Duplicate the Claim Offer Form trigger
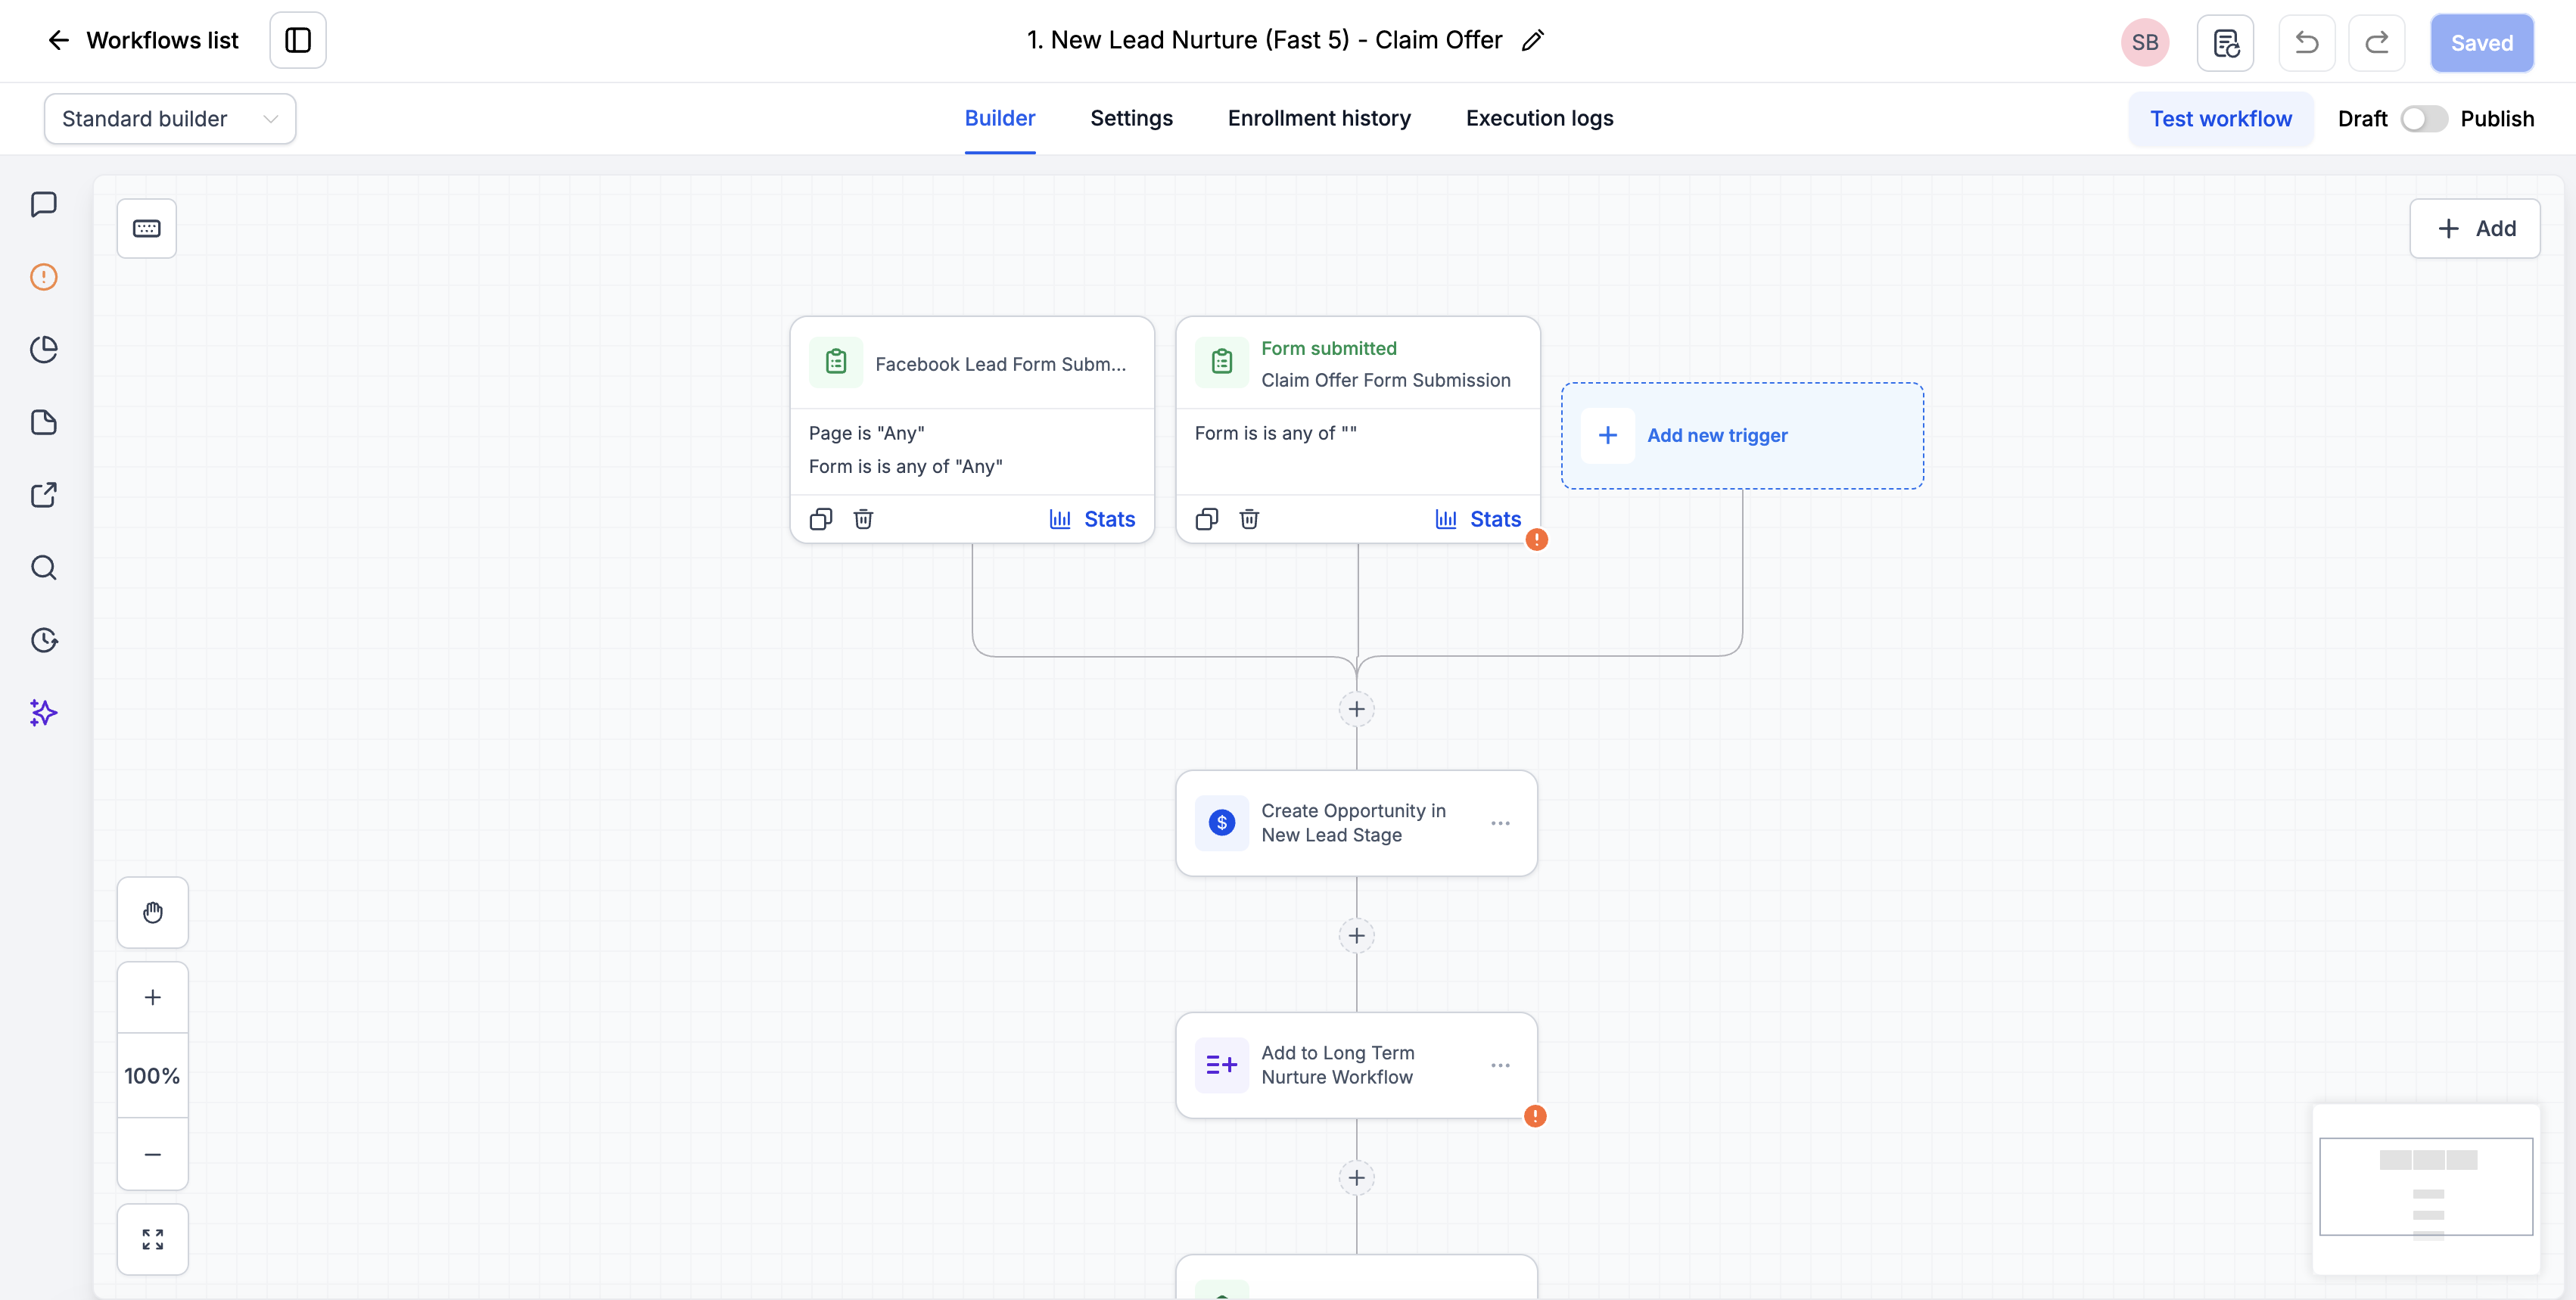The height and width of the screenshot is (1300, 2576). coord(1207,519)
